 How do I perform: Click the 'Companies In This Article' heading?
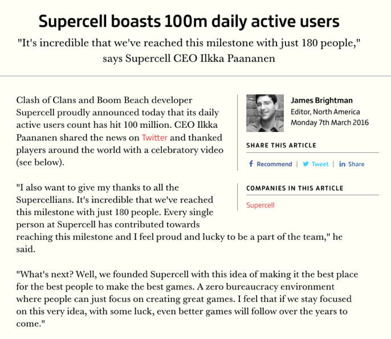pos(295,188)
